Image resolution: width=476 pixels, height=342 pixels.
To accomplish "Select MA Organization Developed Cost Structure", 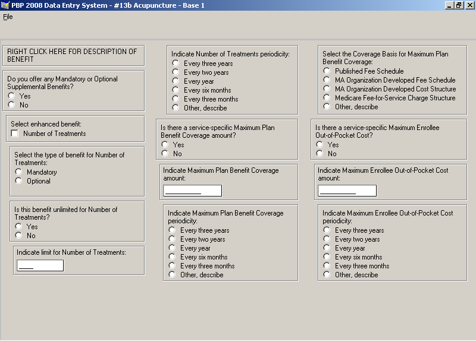I will click(327, 88).
